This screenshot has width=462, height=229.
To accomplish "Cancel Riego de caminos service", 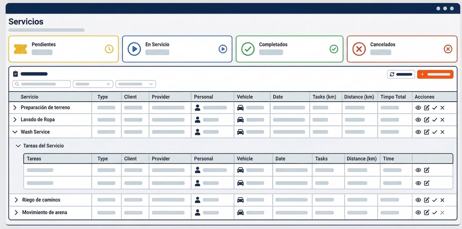I will (x=443, y=200).
